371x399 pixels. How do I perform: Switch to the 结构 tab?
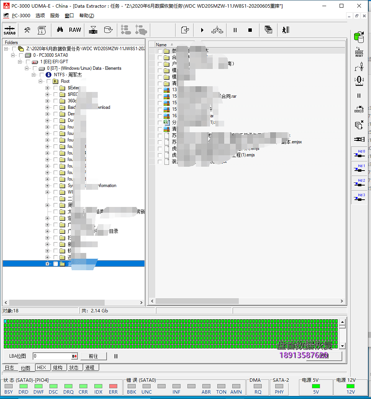58,368
